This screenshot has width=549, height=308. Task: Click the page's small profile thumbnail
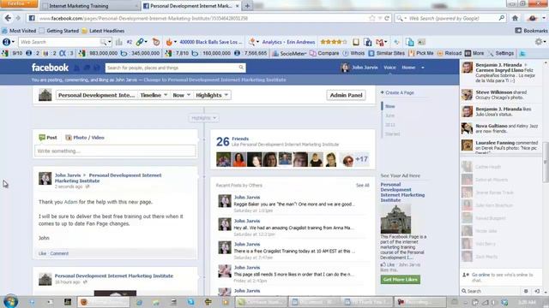click(x=45, y=95)
